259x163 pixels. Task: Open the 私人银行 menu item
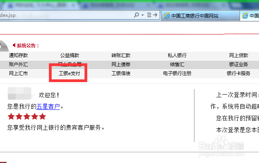click(x=177, y=56)
